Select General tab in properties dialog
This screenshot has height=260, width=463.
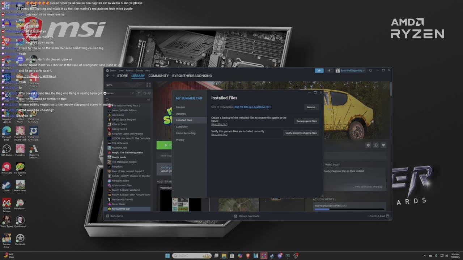point(180,107)
